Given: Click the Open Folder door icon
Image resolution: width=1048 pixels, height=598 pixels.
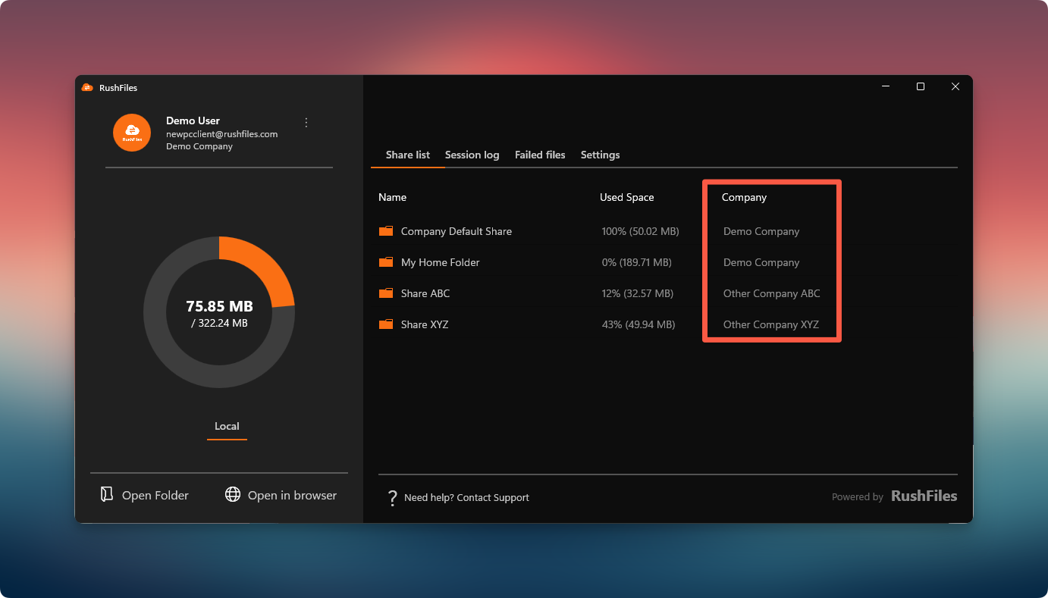Looking at the screenshot, I should coord(107,495).
